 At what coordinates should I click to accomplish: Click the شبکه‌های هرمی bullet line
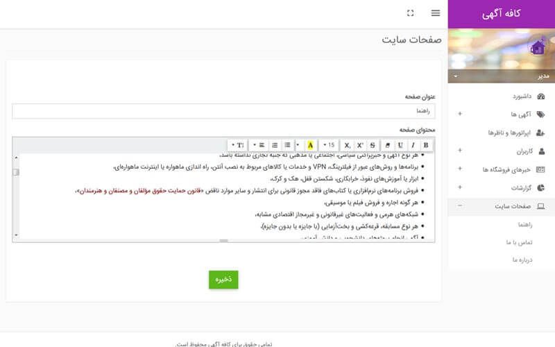point(336,214)
